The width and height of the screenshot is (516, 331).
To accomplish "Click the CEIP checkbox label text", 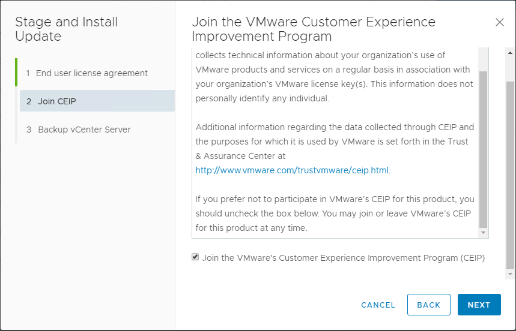I will tap(343, 258).
